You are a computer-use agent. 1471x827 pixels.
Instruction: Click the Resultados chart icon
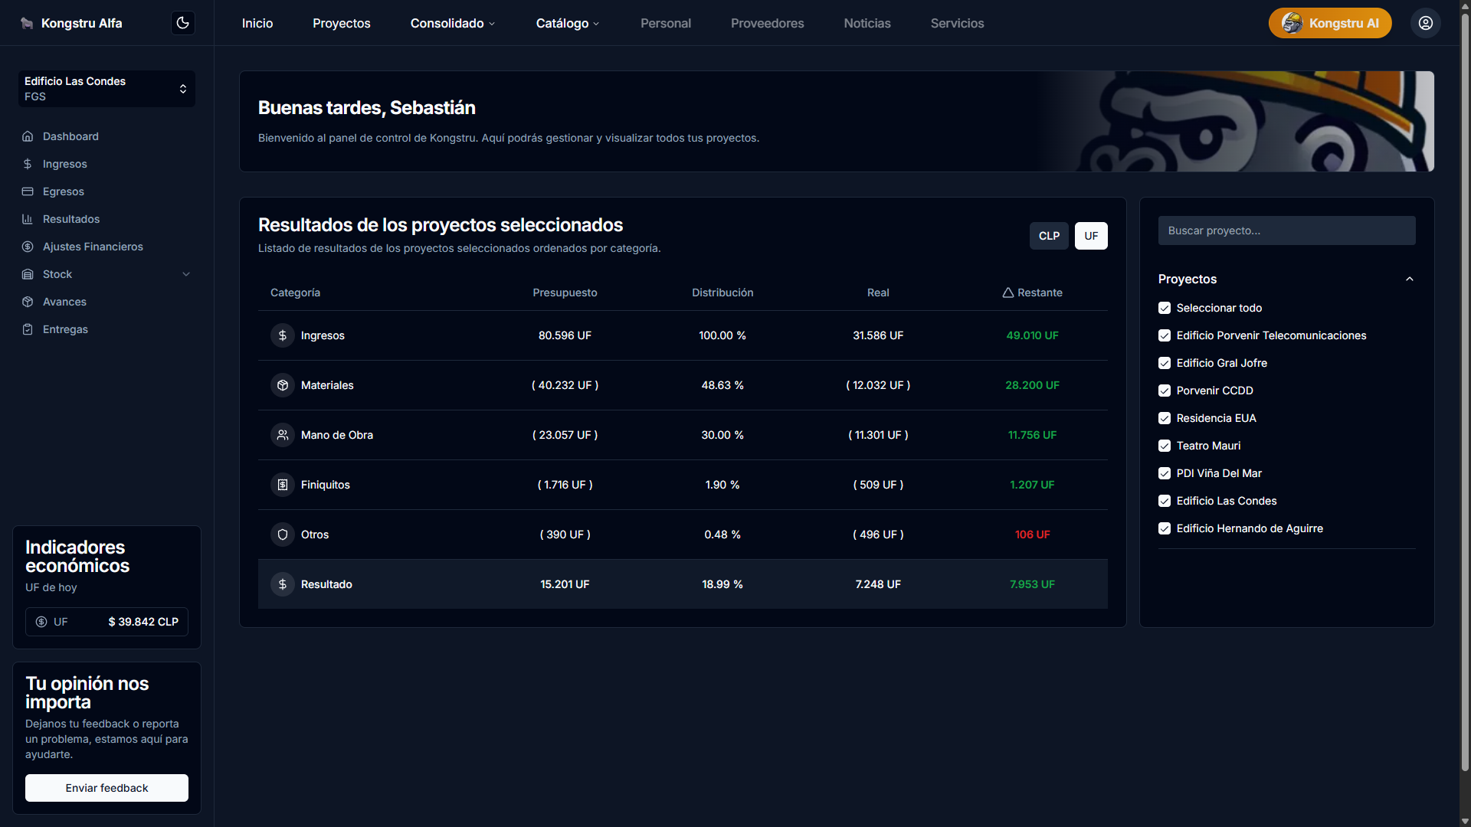(28, 219)
